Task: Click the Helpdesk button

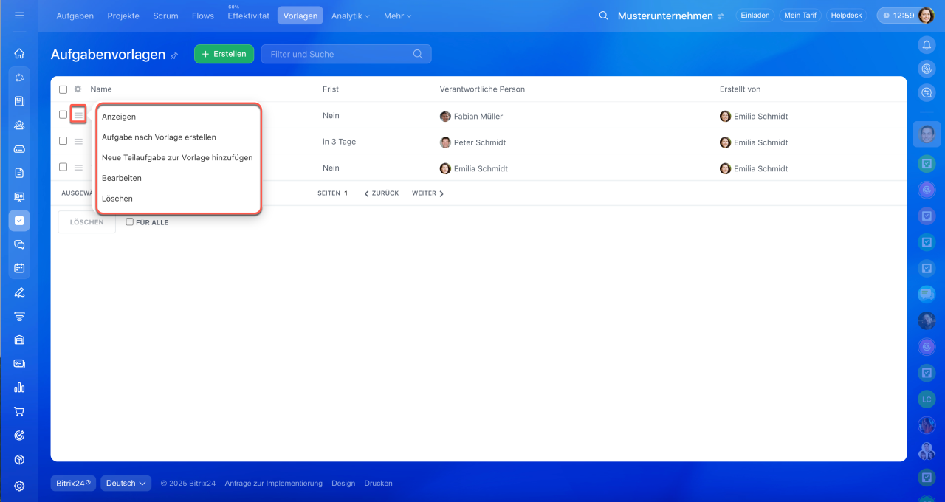Action: coord(846,15)
